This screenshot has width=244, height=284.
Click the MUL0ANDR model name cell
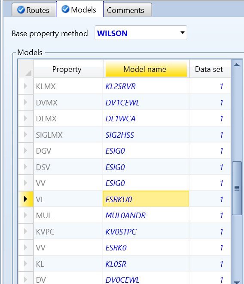tap(146, 215)
